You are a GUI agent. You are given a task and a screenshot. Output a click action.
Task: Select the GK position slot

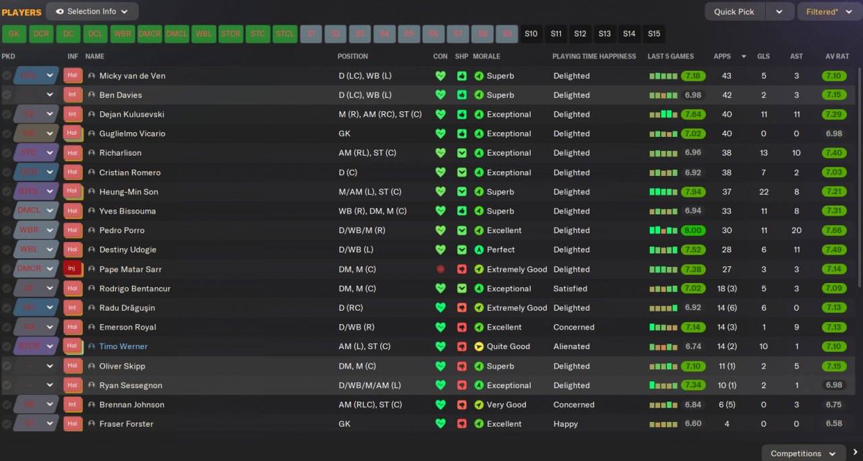pyautogui.click(x=14, y=34)
